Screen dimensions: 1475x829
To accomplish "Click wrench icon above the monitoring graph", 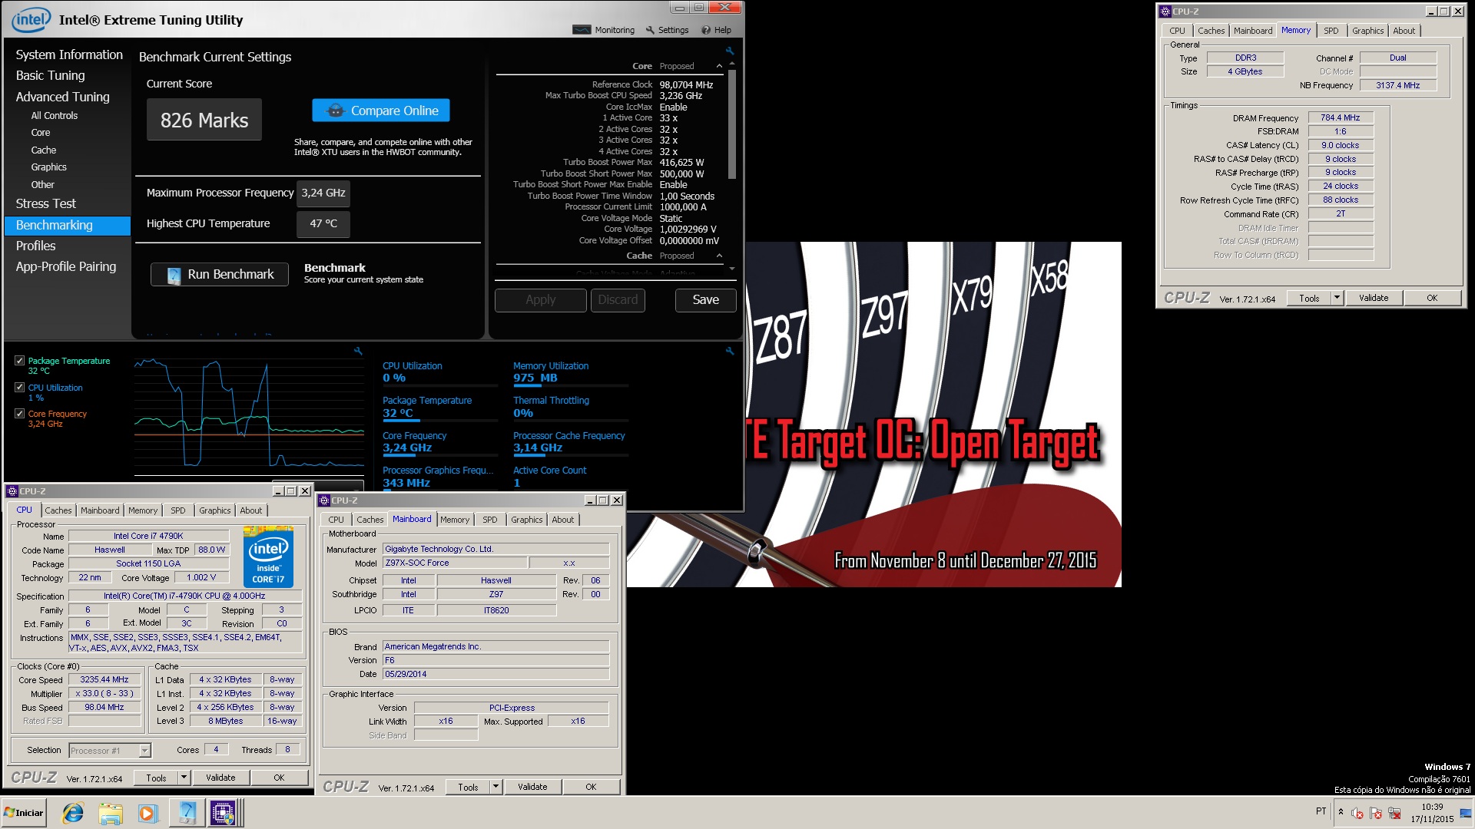I will point(358,351).
